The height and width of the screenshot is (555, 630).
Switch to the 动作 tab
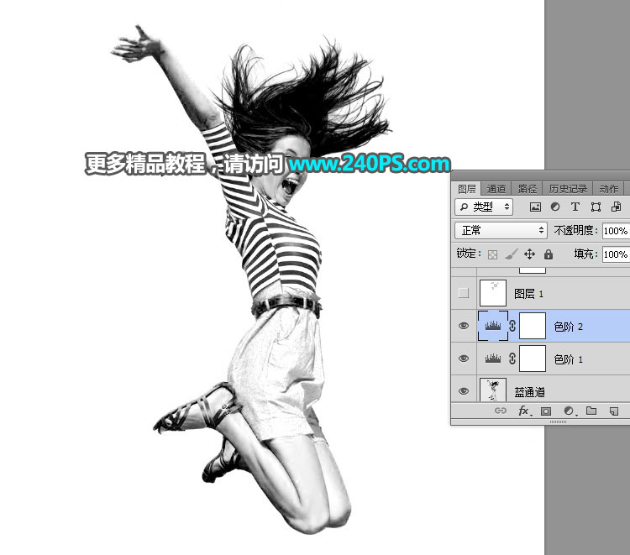609,189
